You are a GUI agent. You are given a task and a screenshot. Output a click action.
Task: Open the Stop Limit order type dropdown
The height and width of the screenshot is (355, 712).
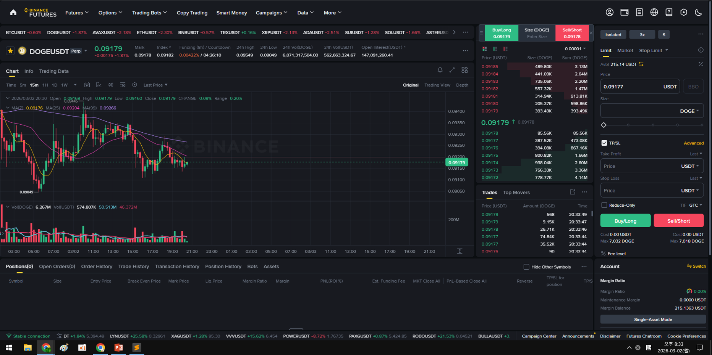coord(654,50)
